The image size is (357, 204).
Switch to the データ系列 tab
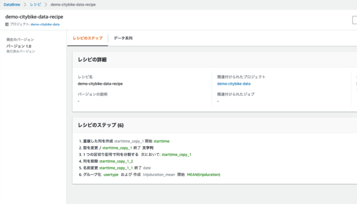click(x=123, y=38)
